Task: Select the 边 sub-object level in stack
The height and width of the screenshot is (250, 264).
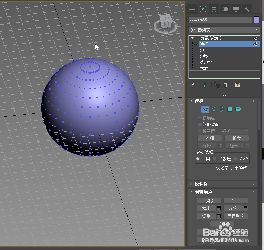Action: [x=202, y=50]
